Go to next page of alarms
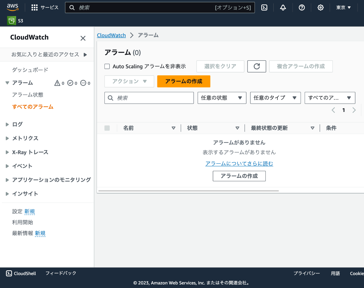 [x=354, y=110]
